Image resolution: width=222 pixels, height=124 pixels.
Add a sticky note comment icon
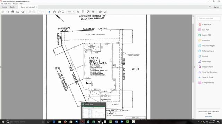click(100, 12)
